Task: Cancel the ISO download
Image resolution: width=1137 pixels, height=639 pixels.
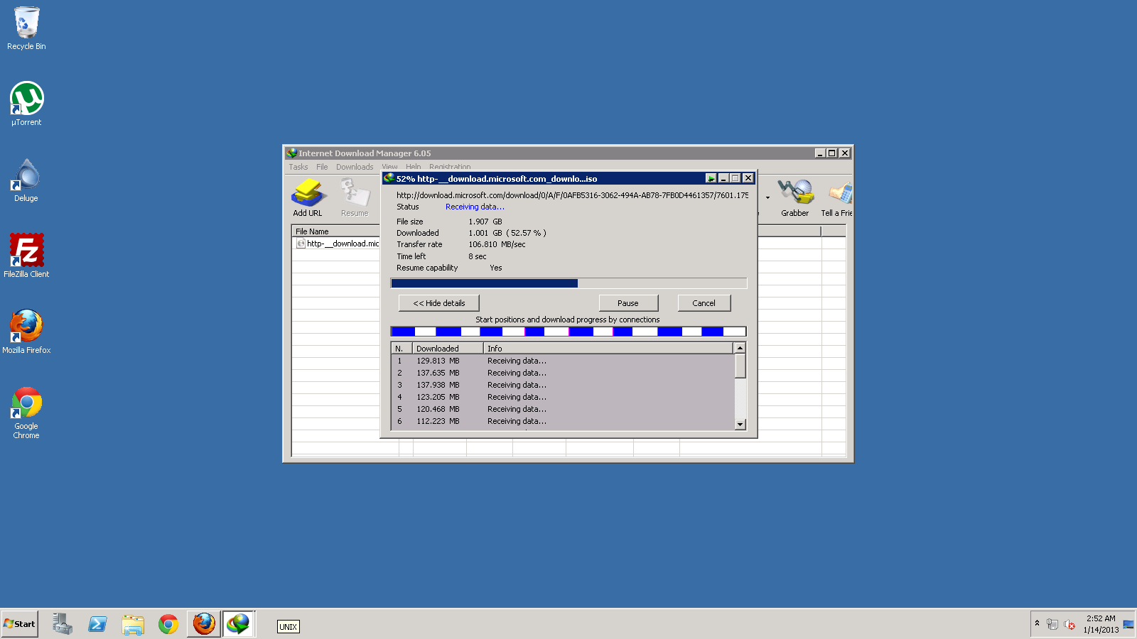Action: point(704,303)
